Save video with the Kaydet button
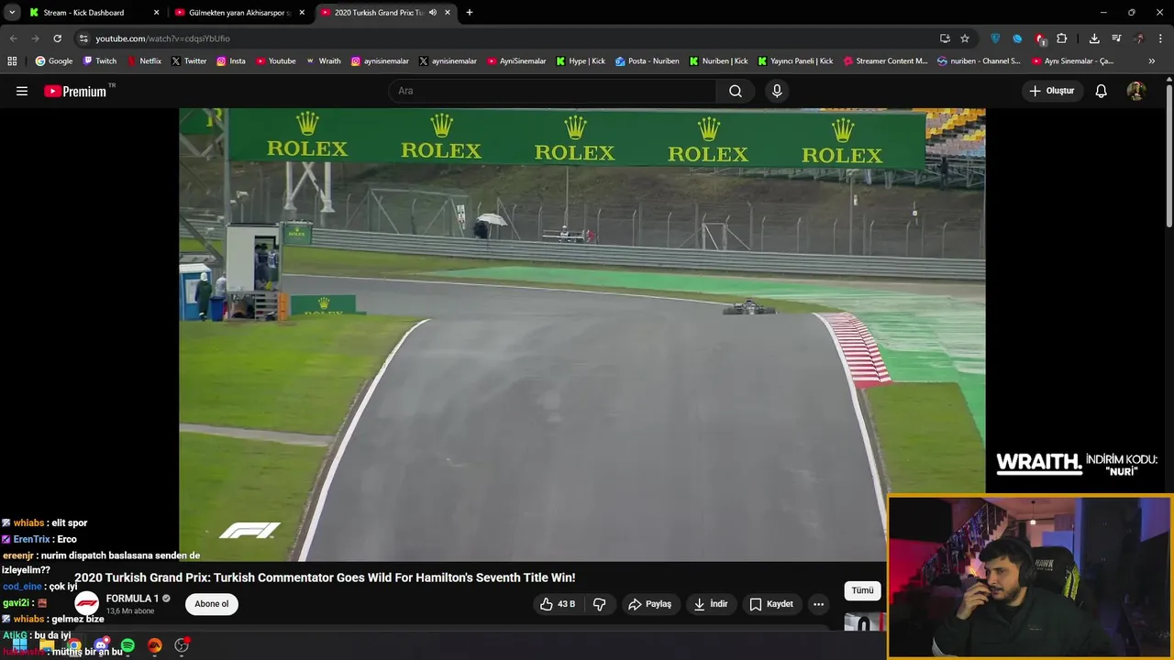 (771, 604)
